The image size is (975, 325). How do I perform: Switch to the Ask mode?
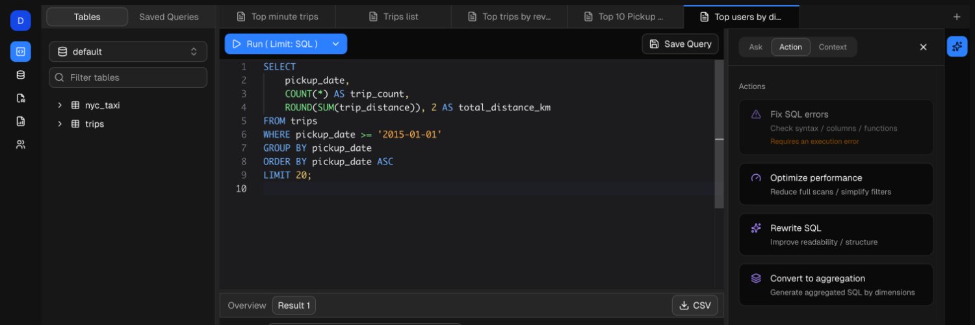pos(755,47)
